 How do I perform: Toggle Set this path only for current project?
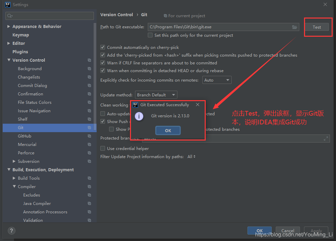click(x=150, y=35)
